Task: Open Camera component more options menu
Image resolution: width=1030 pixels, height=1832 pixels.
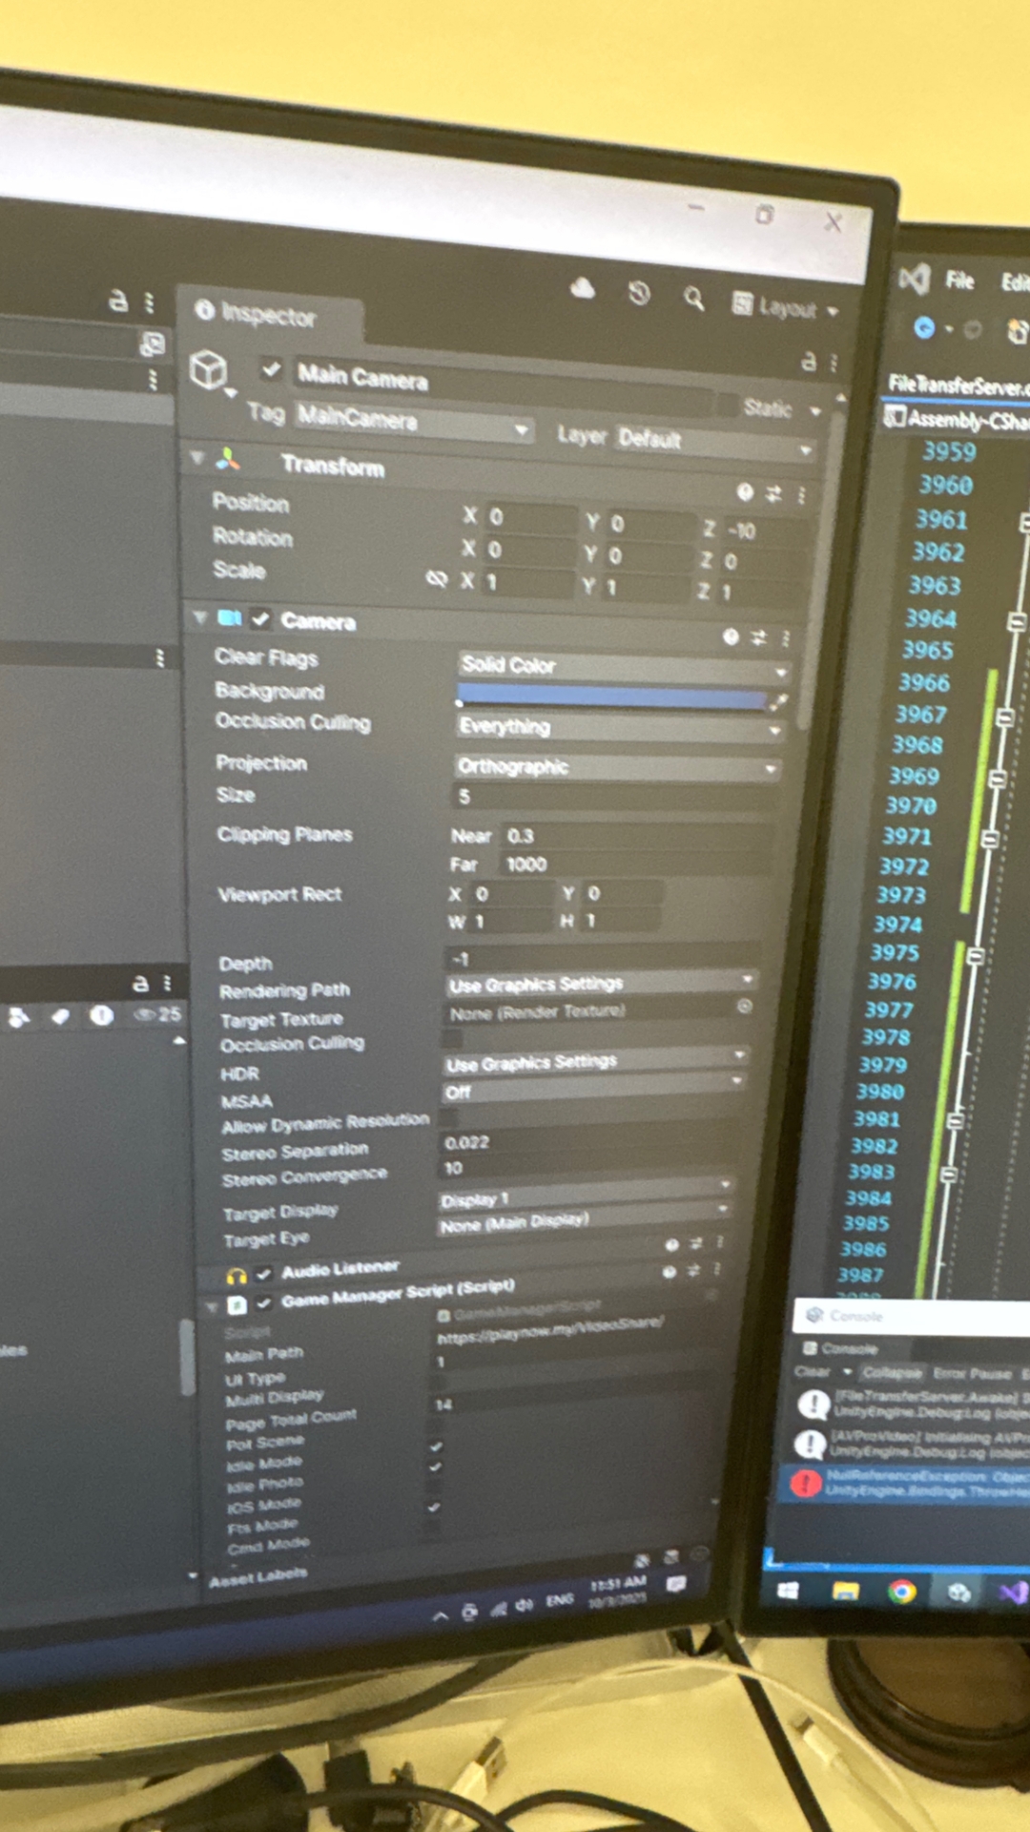Action: [x=786, y=638]
